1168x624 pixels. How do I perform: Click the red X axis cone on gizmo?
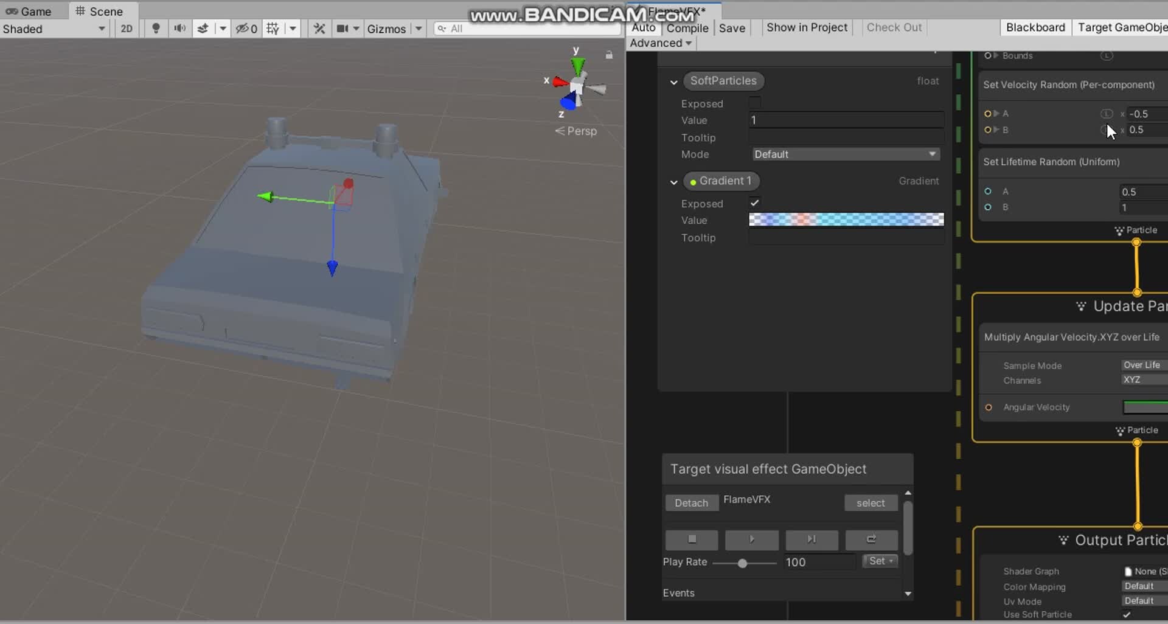pyautogui.click(x=560, y=81)
